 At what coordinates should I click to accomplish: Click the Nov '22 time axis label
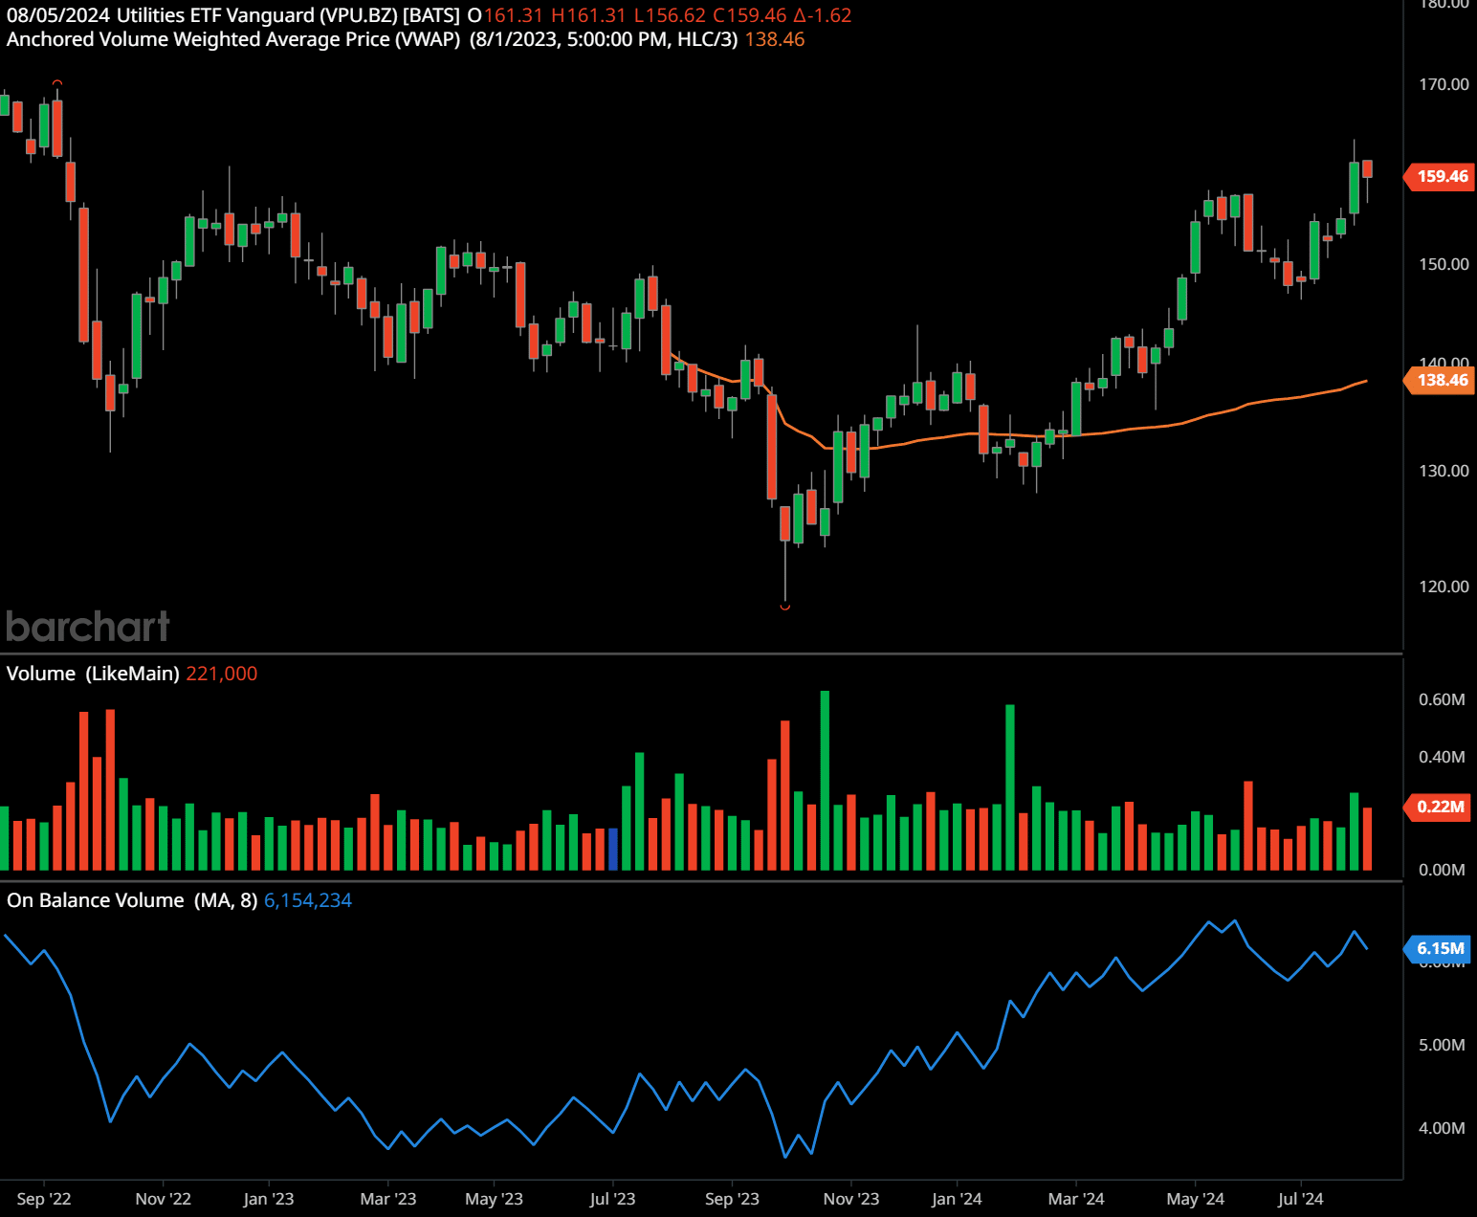click(x=164, y=1199)
